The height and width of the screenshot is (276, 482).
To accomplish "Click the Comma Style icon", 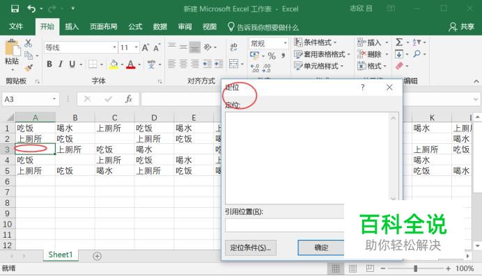I will pyautogui.click(x=283, y=56).
